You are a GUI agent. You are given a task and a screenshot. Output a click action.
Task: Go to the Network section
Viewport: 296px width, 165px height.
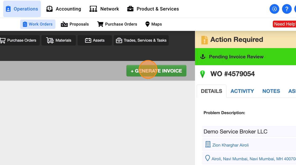[x=104, y=9]
